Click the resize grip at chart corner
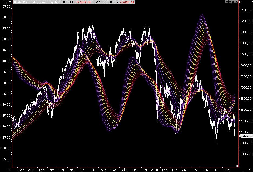Viewport: 253px width, 172px height. [237, 166]
